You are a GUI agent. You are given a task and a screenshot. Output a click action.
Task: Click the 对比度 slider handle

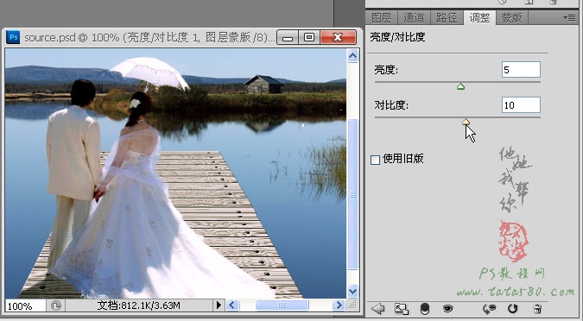click(466, 122)
